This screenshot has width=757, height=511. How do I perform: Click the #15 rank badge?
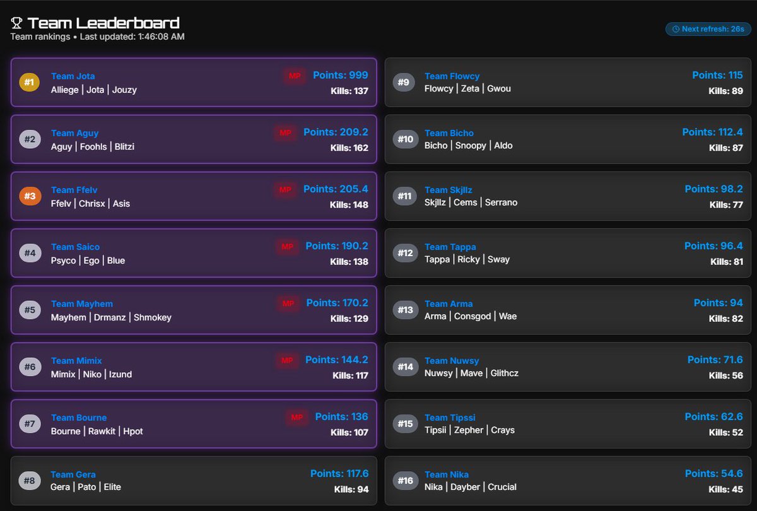(405, 423)
